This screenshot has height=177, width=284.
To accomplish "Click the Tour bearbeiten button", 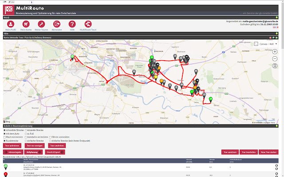I will pos(248,152).
